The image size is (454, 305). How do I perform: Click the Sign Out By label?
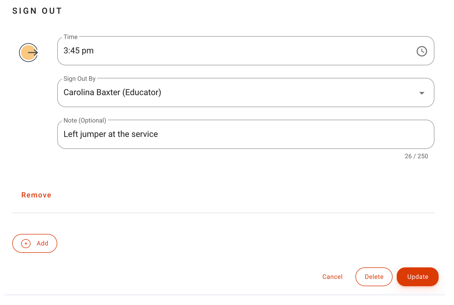(x=79, y=79)
